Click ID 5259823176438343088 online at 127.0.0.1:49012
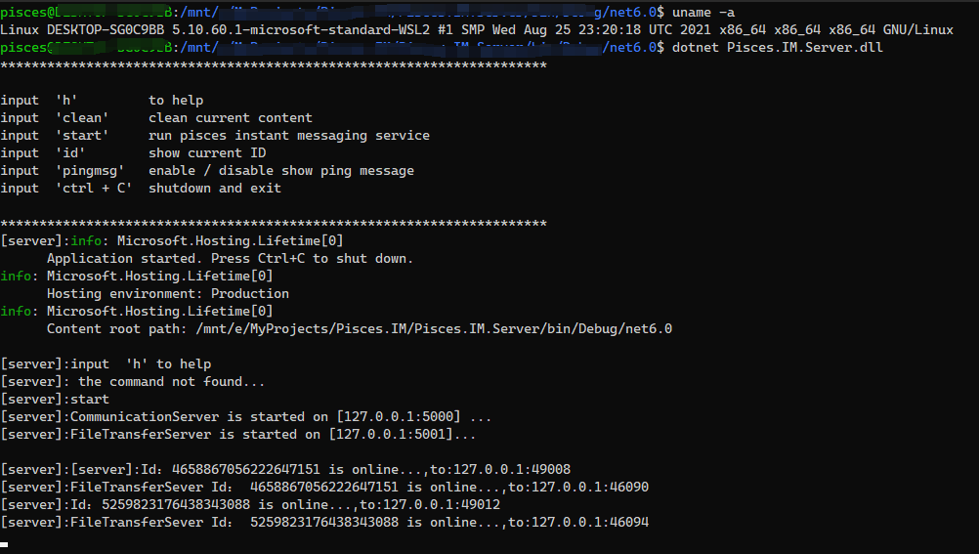The height and width of the screenshot is (554, 979). pos(250,505)
